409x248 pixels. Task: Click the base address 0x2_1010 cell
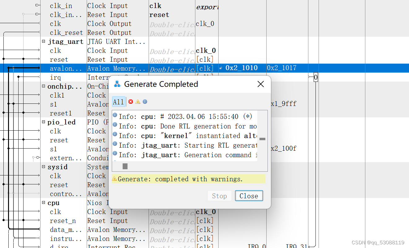241,68
